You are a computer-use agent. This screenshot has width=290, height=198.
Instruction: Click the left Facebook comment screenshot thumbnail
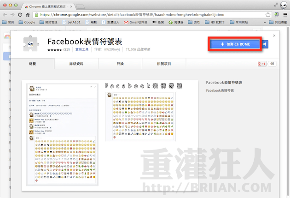tap(62, 135)
